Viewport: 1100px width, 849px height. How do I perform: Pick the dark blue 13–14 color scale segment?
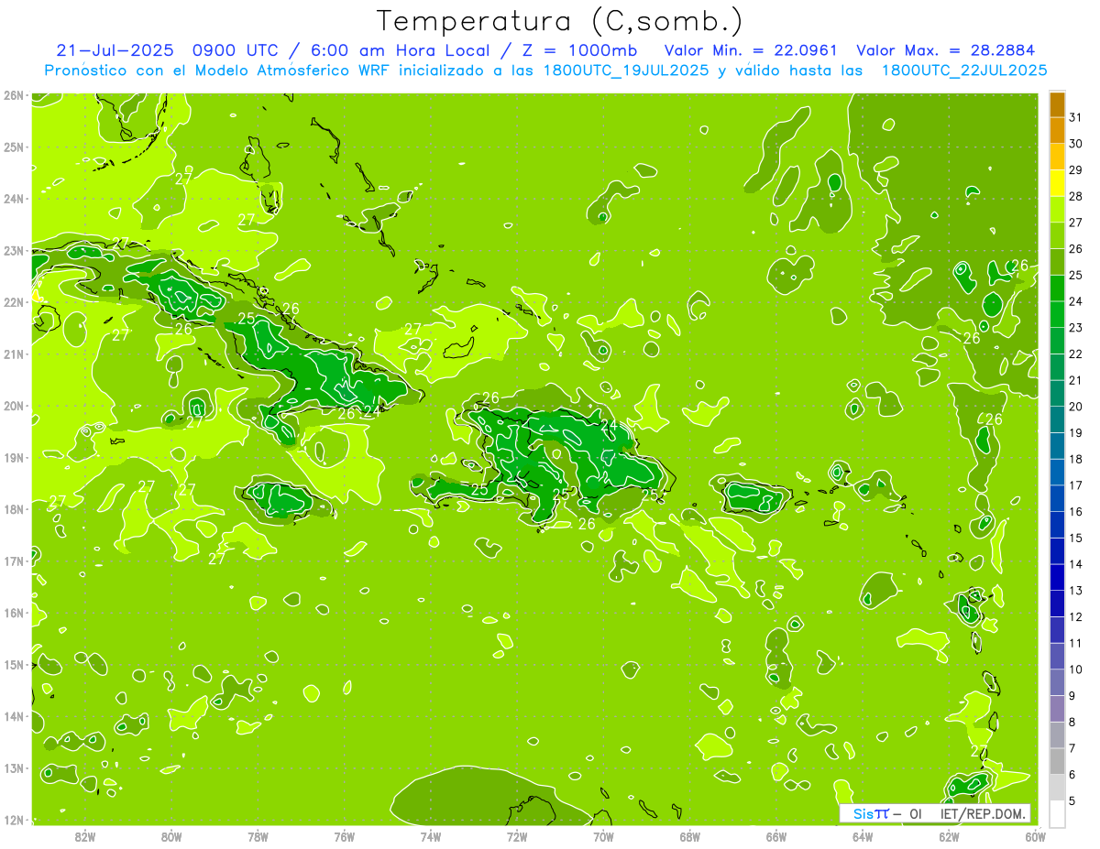(x=1057, y=577)
